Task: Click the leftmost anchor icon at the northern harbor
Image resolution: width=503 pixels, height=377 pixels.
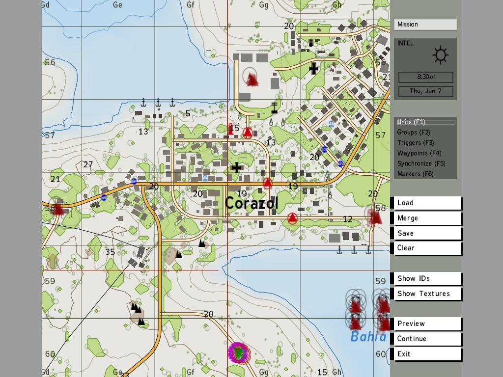Action: click(x=144, y=103)
